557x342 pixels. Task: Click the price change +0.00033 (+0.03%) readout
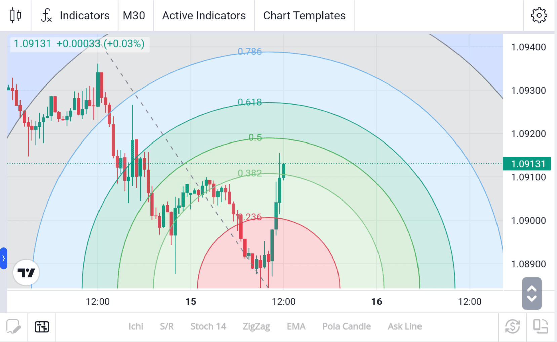(100, 44)
